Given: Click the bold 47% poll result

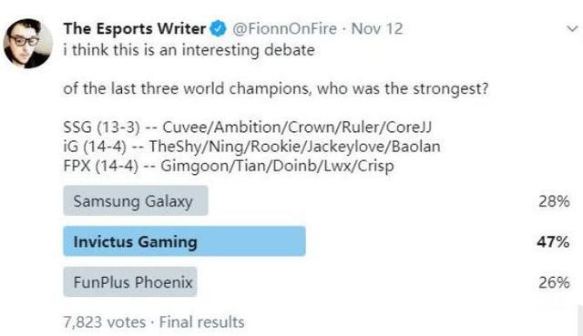Looking at the screenshot, I should click(553, 241).
